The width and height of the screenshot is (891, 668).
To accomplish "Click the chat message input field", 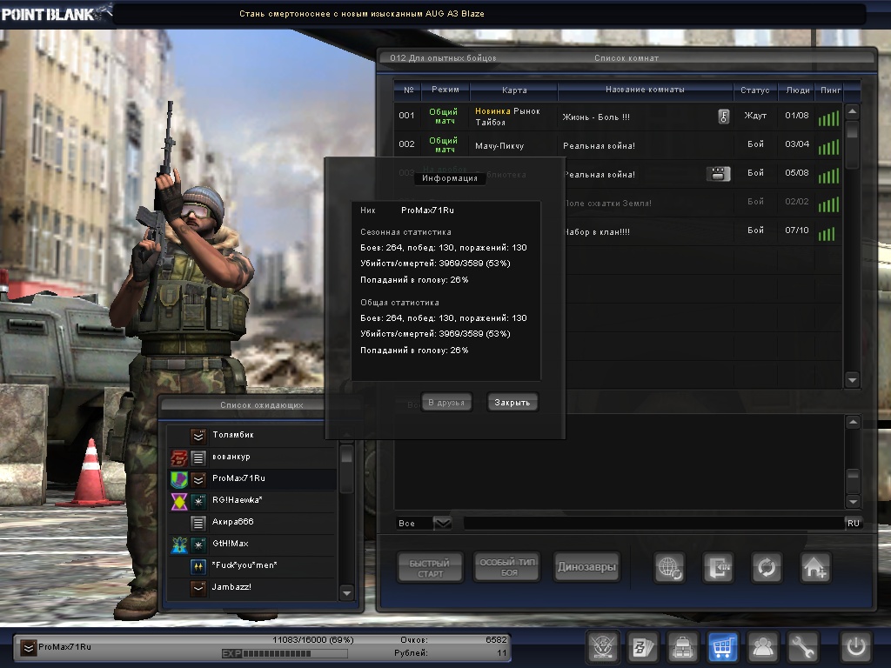I will (653, 523).
